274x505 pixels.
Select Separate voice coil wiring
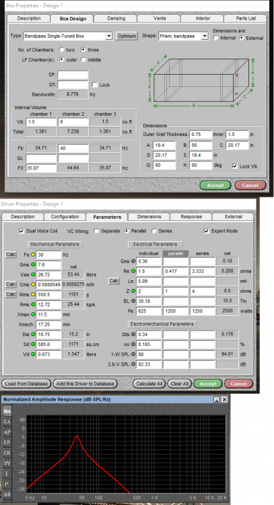[96, 231]
